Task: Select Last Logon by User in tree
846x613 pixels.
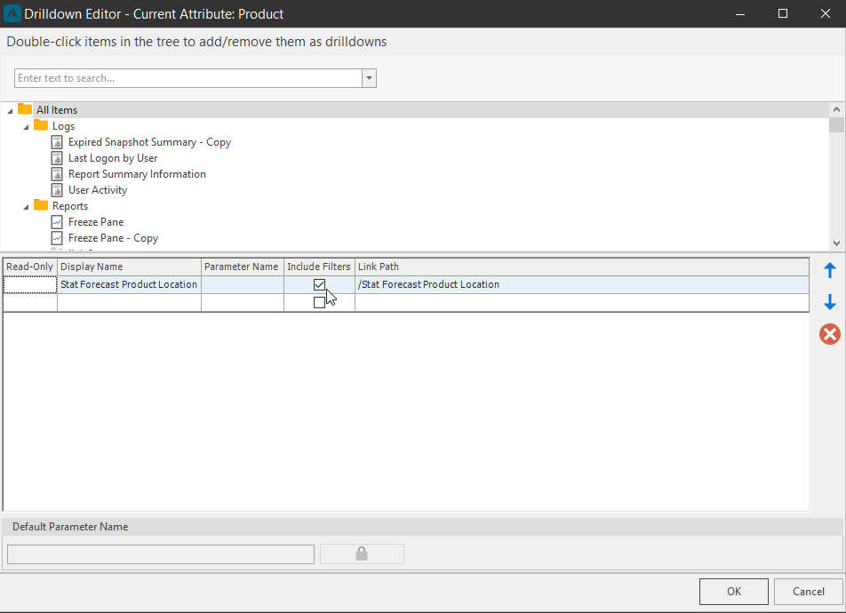Action: point(113,158)
